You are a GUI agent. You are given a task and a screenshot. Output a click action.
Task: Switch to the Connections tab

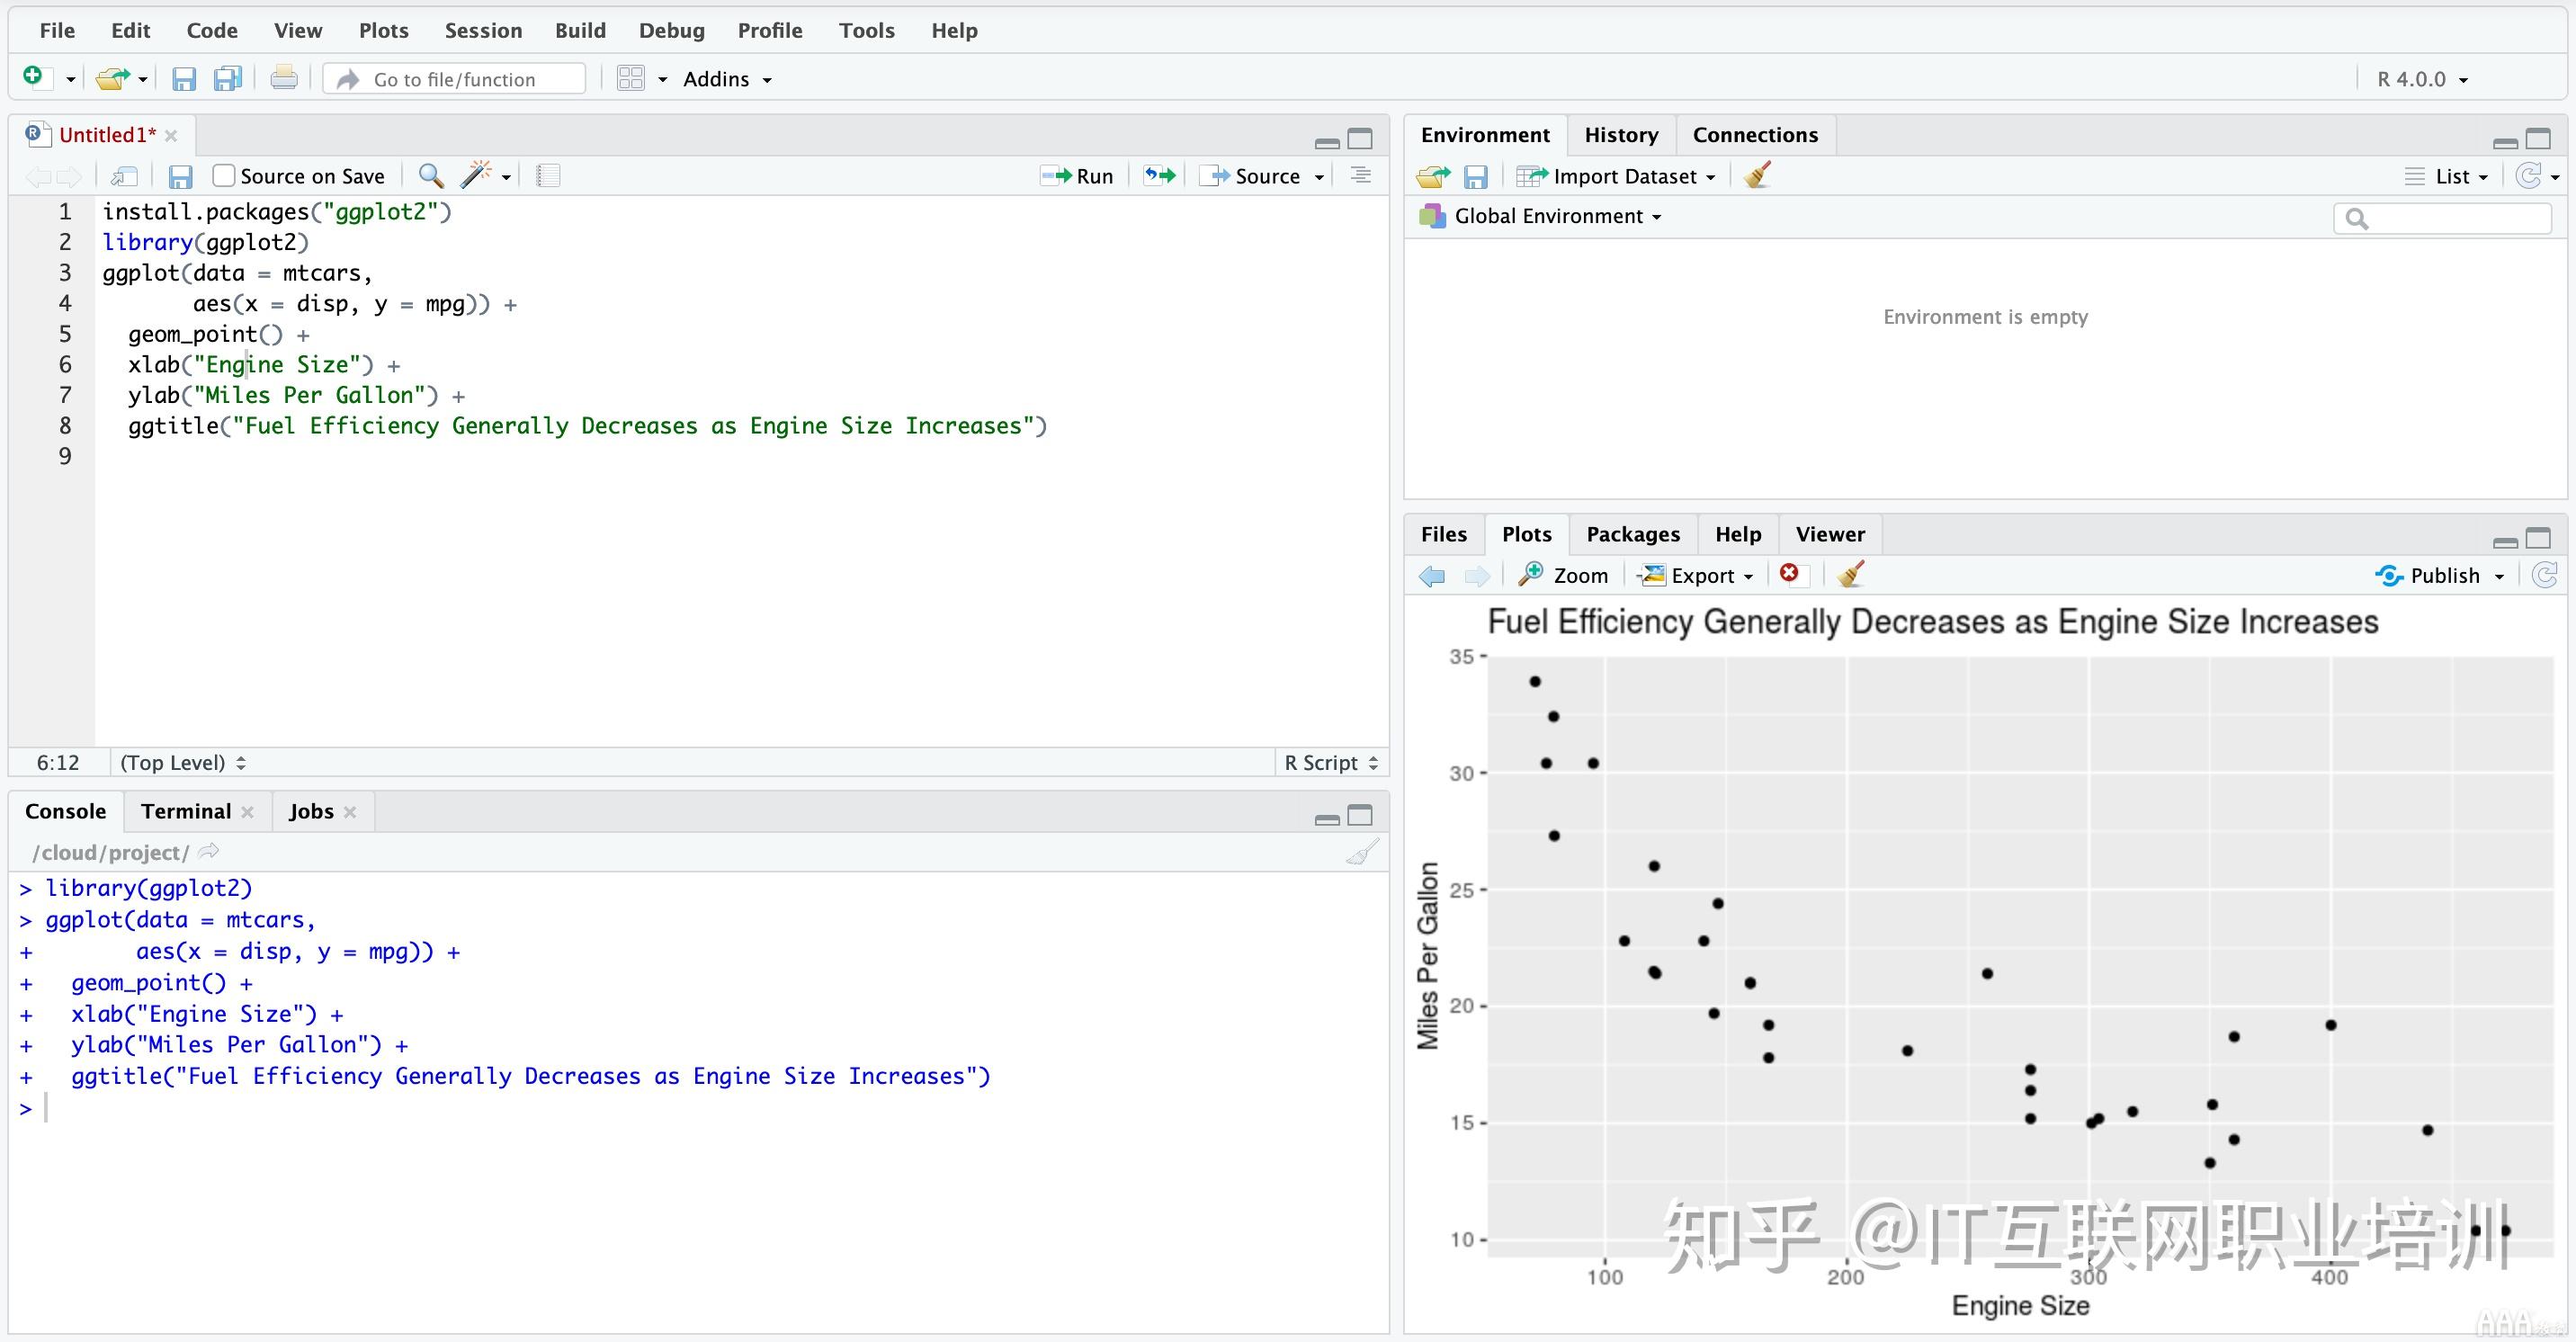[x=1755, y=135]
